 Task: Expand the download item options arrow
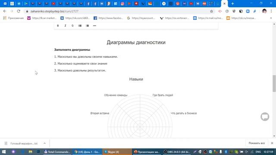tap(44, 143)
